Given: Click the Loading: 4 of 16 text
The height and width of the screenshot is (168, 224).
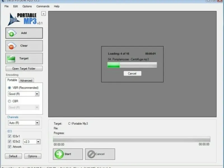Looking at the screenshot, I should click(118, 54).
